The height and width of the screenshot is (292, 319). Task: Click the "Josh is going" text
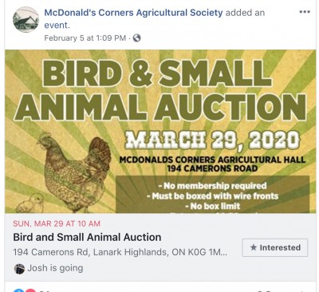55,268
